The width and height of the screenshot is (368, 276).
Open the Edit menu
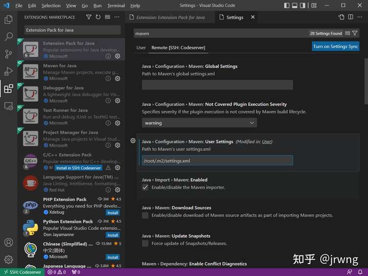[x=32, y=6]
